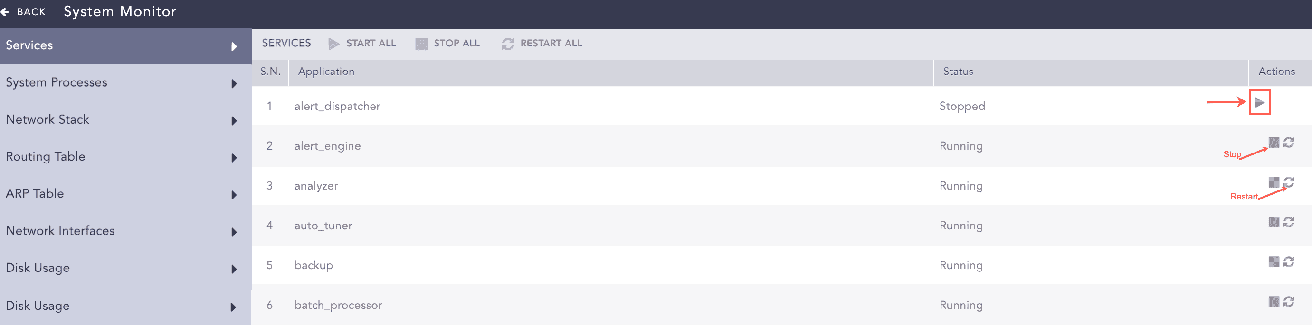The height and width of the screenshot is (325, 1312).
Task: Start the alert_dispatcher service
Action: [x=1259, y=103]
